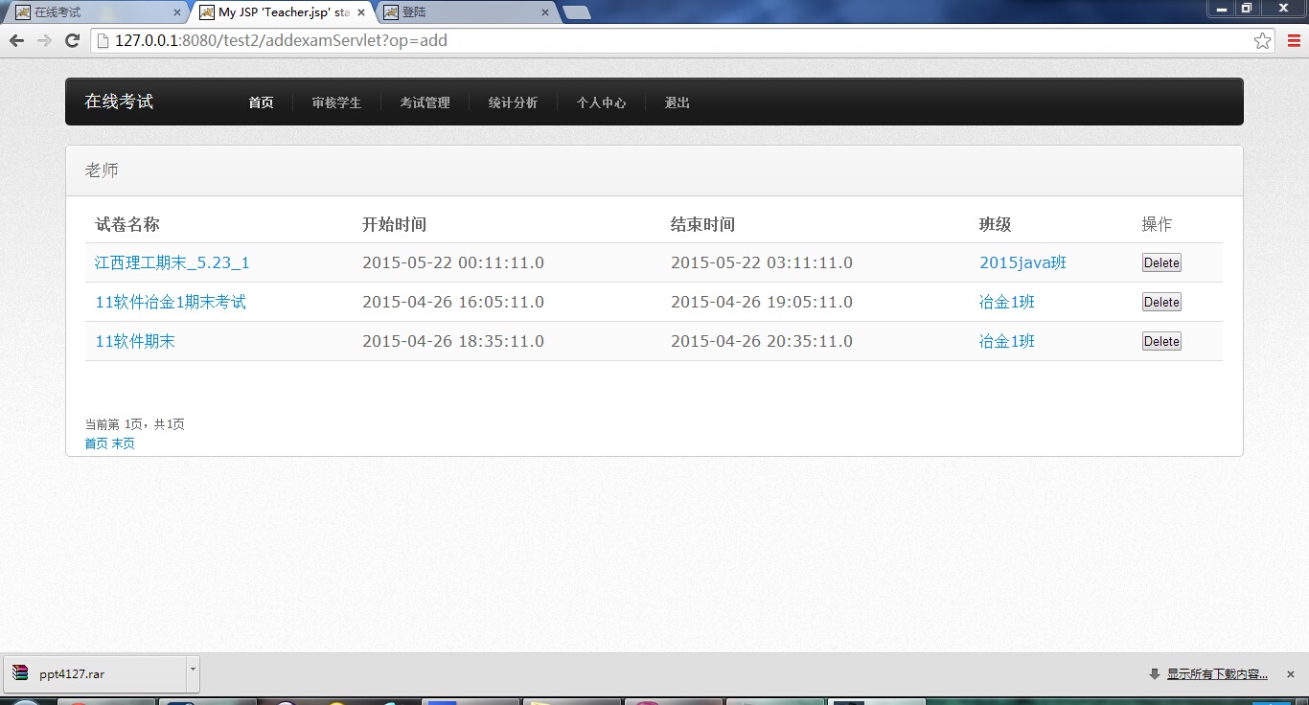Click the 结束时间 column header
Screen dimensions: 1309x705
(702, 224)
